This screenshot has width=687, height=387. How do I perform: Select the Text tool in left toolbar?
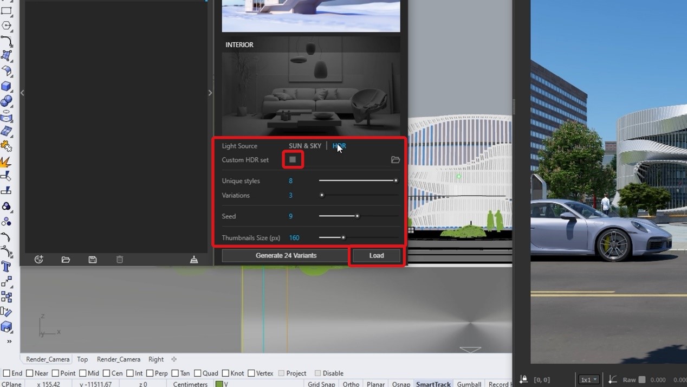[x=7, y=267]
